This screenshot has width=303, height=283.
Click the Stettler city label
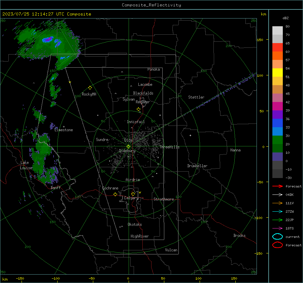pos(196,97)
